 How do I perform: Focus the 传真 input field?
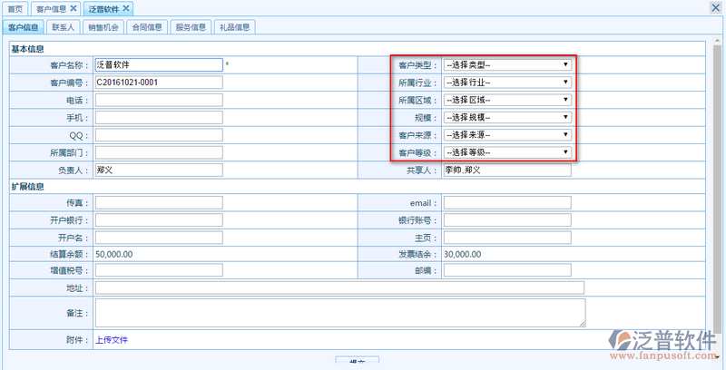click(x=159, y=202)
